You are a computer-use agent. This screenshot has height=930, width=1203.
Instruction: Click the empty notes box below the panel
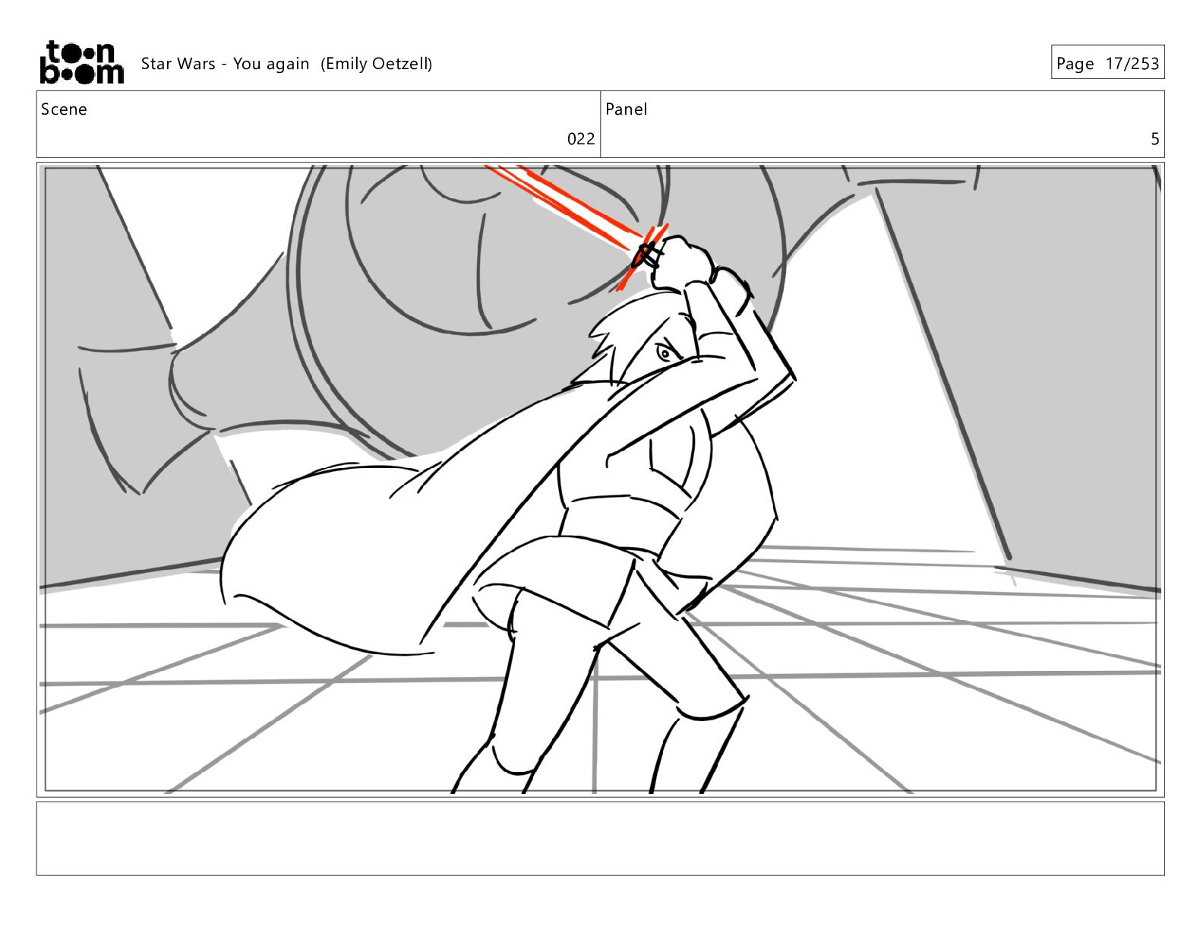click(600, 839)
